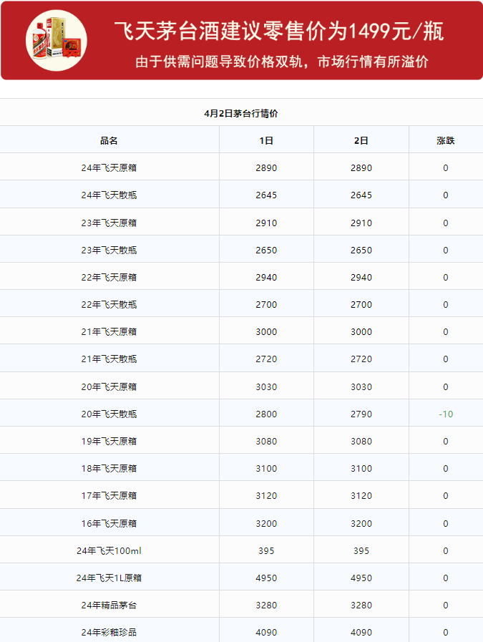Click the 2800 price on 1日
483x642 pixels.
266,414
